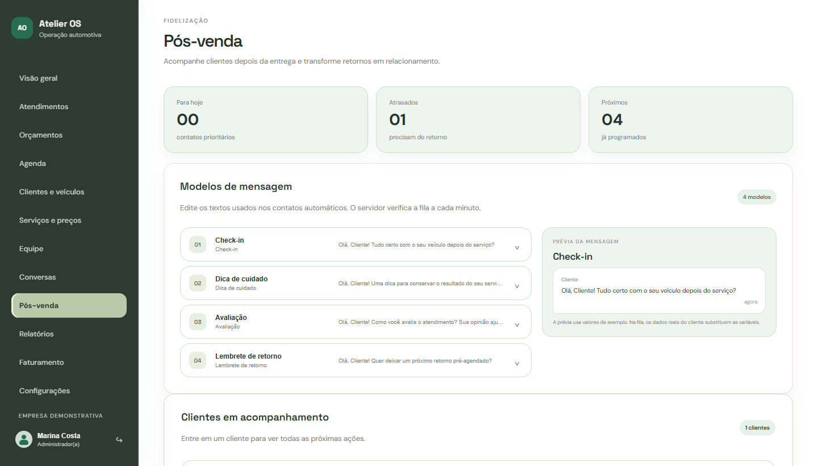Click the 'Clientes em acompanhamento' heading
Image resolution: width=818 pixels, height=466 pixels.
(x=255, y=417)
